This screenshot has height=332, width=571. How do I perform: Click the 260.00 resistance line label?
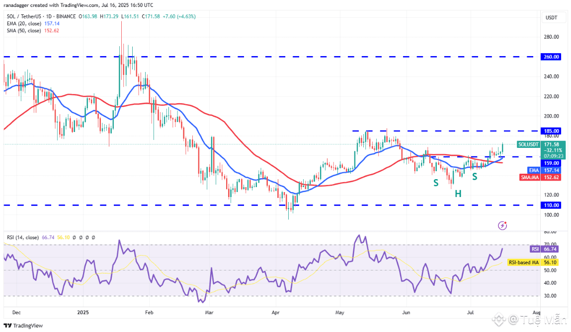pyautogui.click(x=551, y=57)
